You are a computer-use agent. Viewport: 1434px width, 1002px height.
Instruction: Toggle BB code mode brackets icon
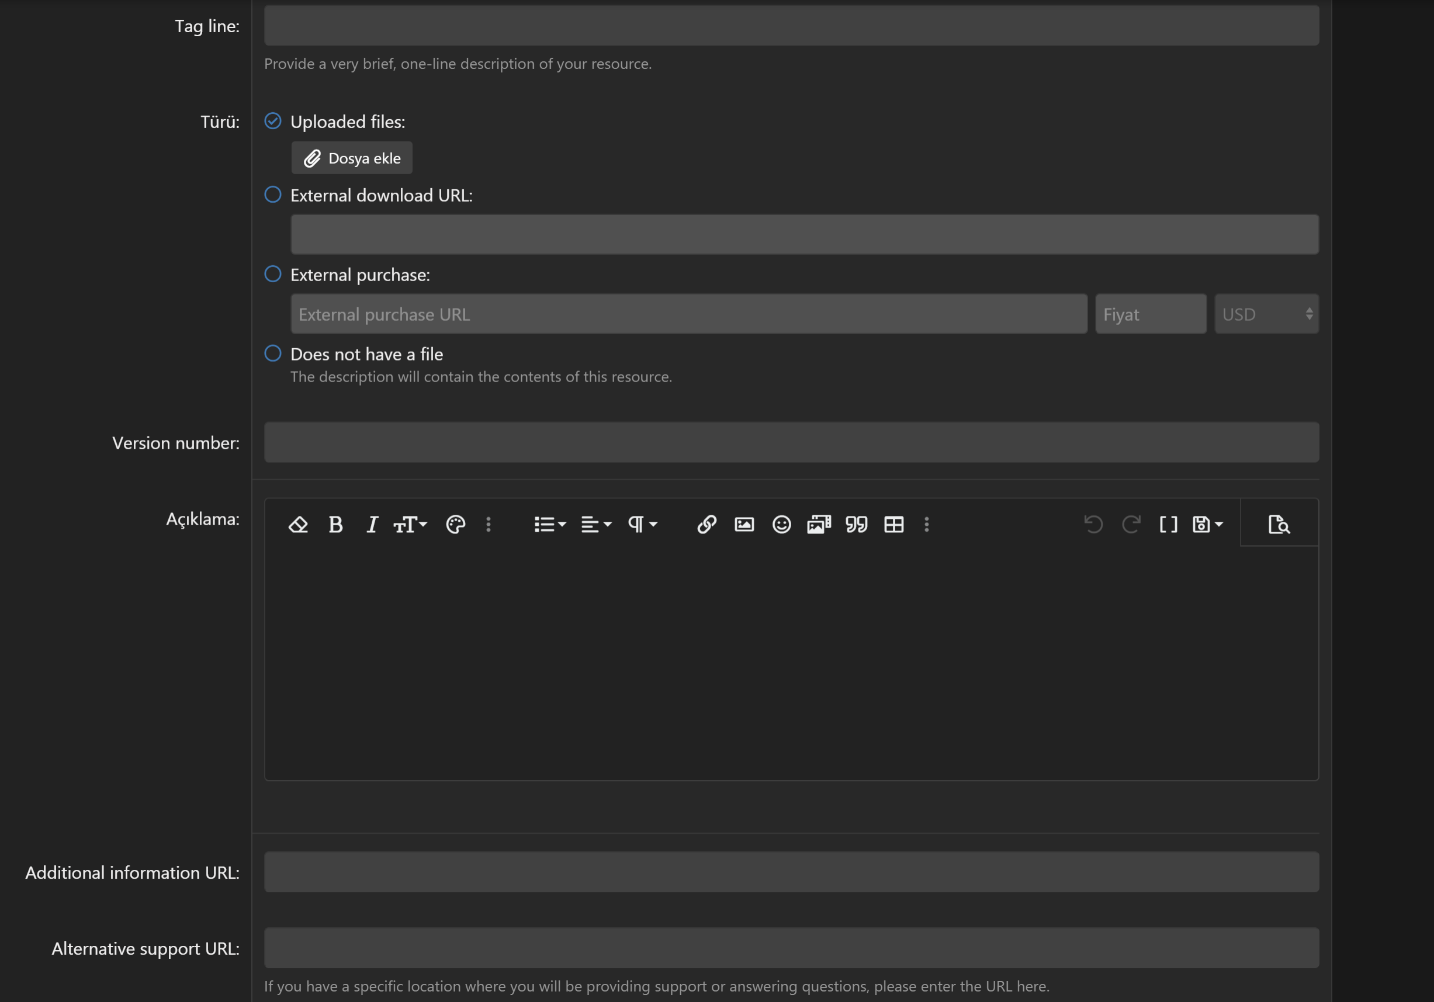[x=1168, y=525]
